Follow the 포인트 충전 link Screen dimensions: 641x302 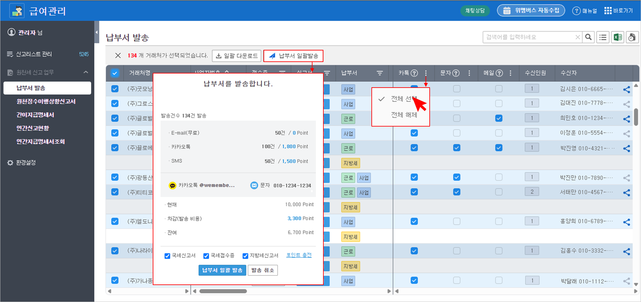pyautogui.click(x=299, y=255)
